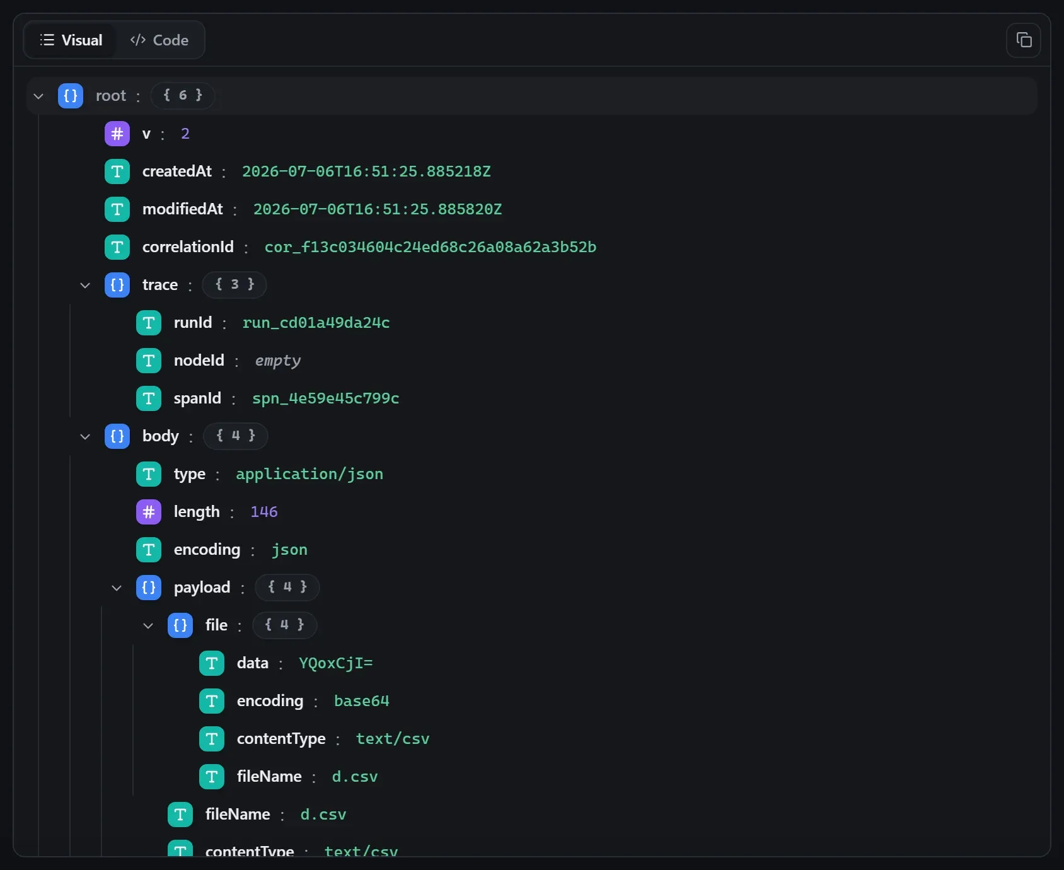Switch to the Visual tab
This screenshot has height=870, width=1064.
coord(71,40)
